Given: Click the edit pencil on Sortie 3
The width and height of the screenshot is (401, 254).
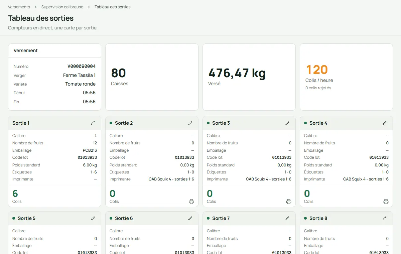Looking at the screenshot, I should click(x=287, y=123).
